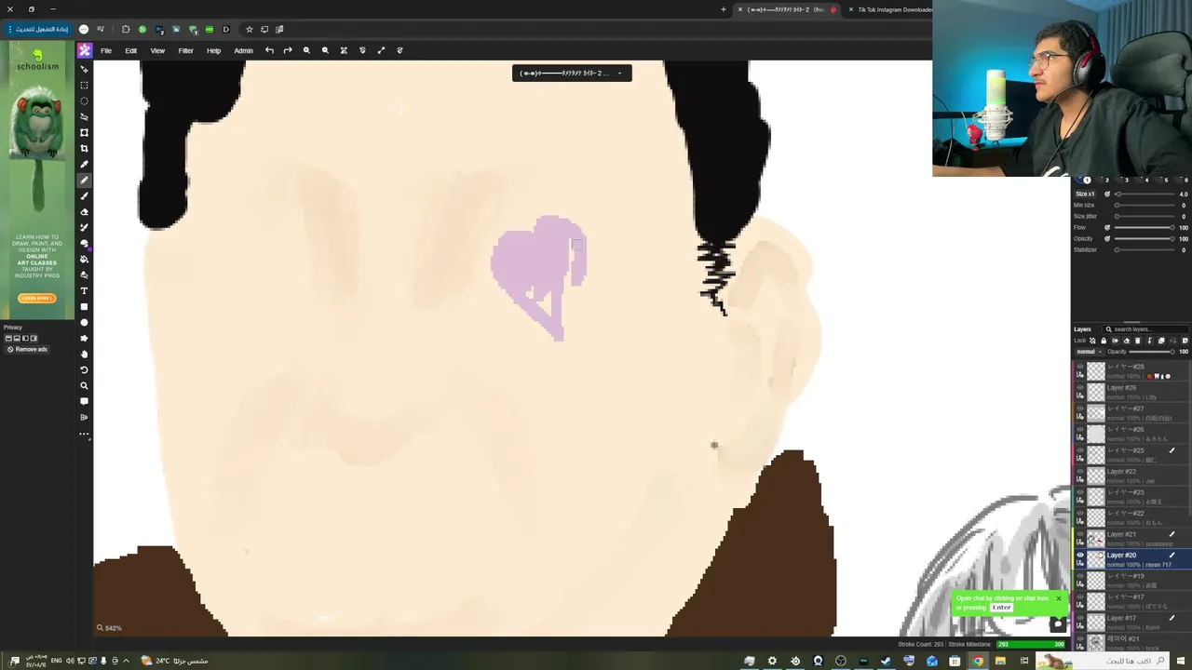This screenshot has height=670, width=1192.
Task: Open the Size x1 multiplier button
Action: coord(1085,194)
